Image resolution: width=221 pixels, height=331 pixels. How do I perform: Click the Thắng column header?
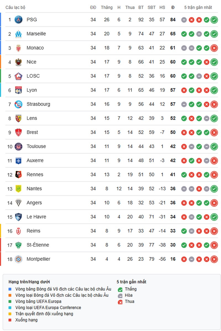click(107, 7)
